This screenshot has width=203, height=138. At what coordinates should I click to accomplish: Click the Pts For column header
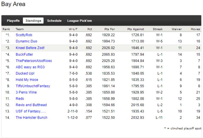click(x=110, y=29)
